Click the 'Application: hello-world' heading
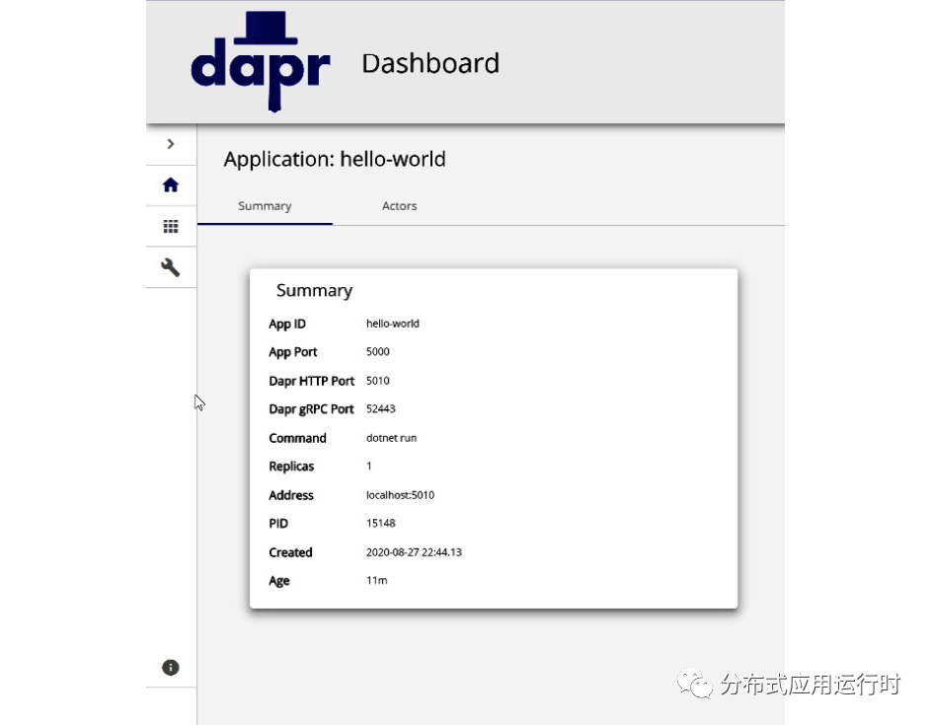Image resolution: width=931 pixels, height=725 pixels. 335,159
